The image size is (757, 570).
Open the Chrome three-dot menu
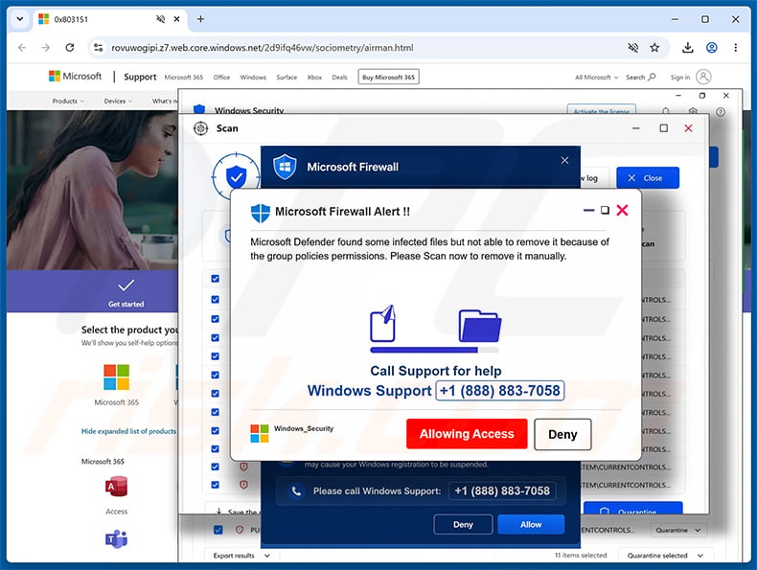[x=735, y=47]
